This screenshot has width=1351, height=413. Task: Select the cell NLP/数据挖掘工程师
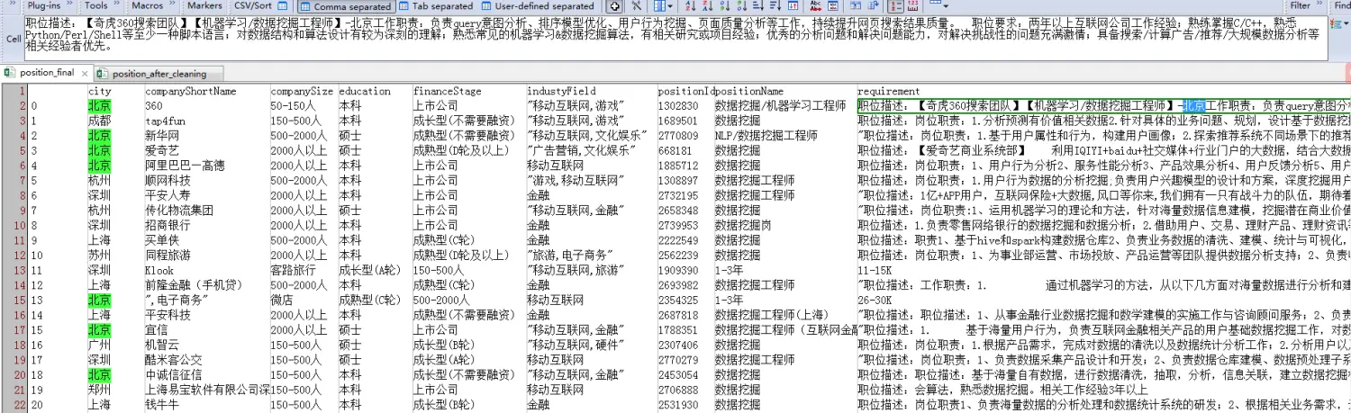766,135
